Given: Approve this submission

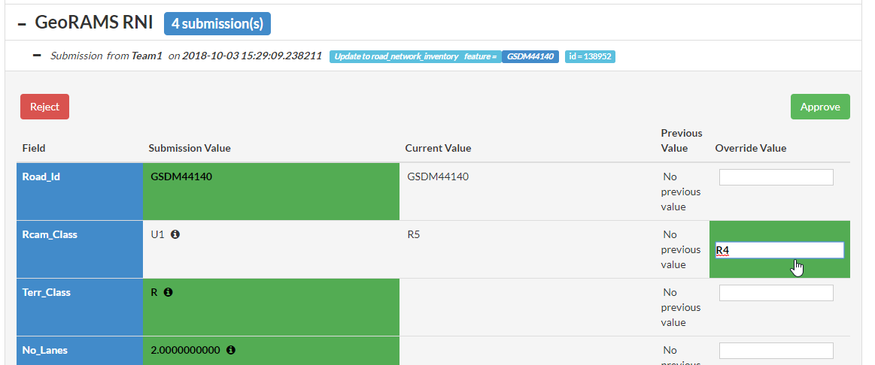Looking at the screenshot, I should tap(820, 107).
